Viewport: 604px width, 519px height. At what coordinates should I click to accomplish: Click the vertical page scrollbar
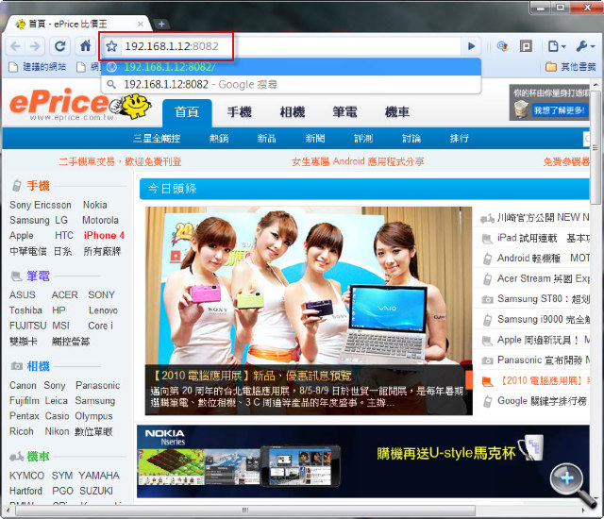tap(596, 150)
